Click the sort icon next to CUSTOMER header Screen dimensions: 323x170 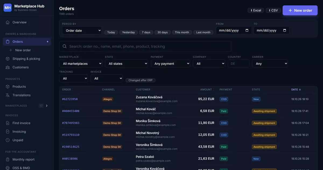click(152, 90)
